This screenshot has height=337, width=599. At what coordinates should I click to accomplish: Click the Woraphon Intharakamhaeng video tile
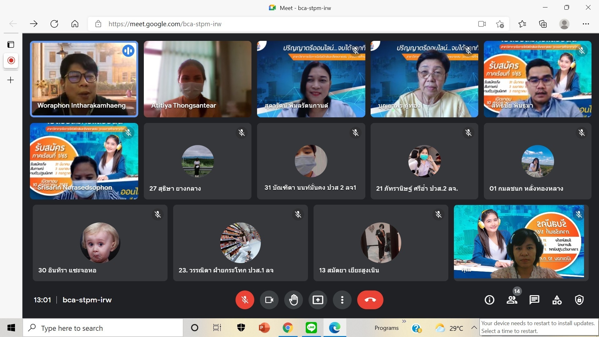pyautogui.click(x=84, y=79)
